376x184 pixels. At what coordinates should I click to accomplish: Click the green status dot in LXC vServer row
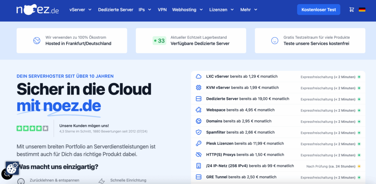pyautogui.click(x=359, y=77)
